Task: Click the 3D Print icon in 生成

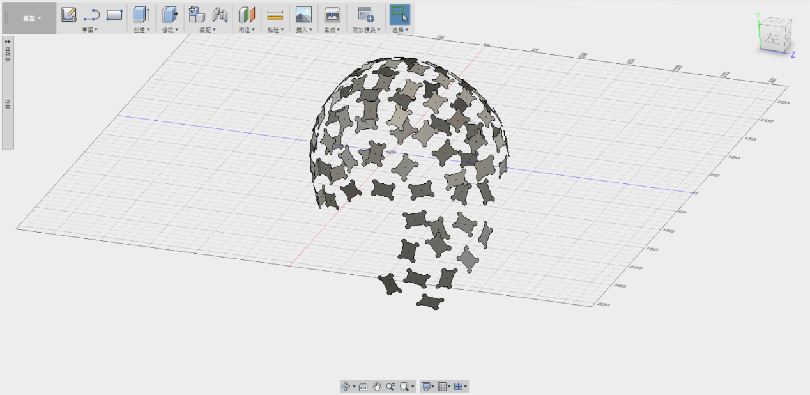Action: 332,15
